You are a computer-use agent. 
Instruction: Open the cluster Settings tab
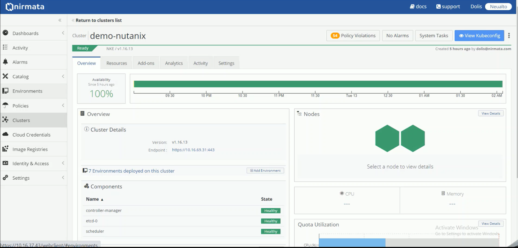click(226, 63)
